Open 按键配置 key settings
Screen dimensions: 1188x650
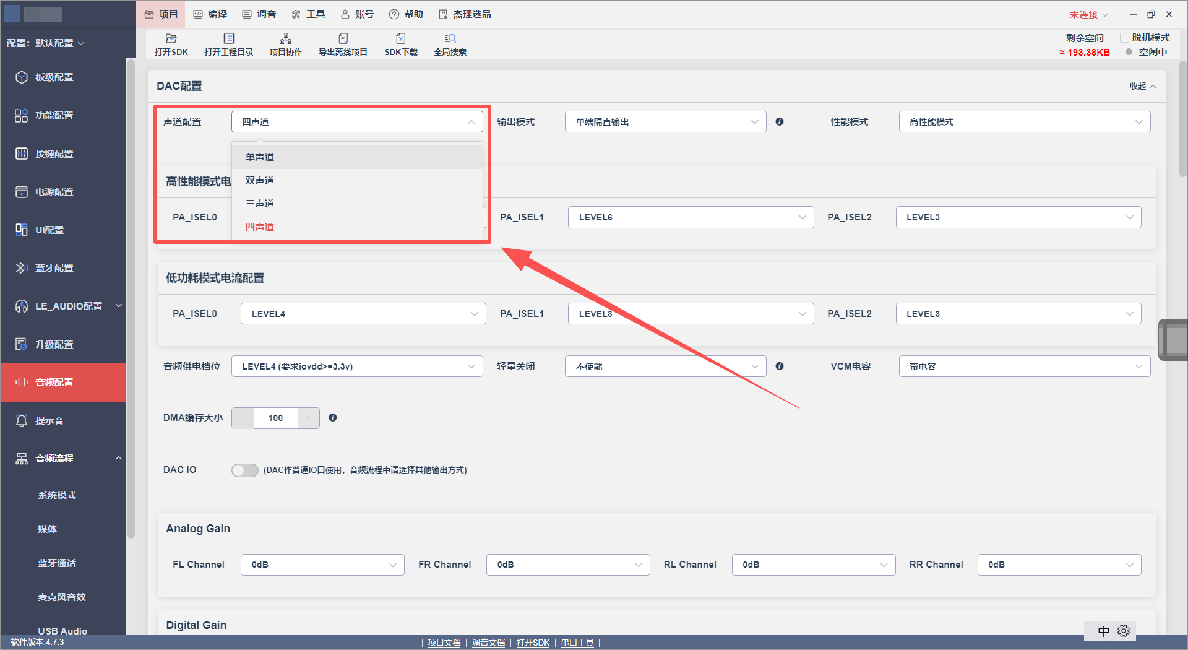tap(63, 154)
